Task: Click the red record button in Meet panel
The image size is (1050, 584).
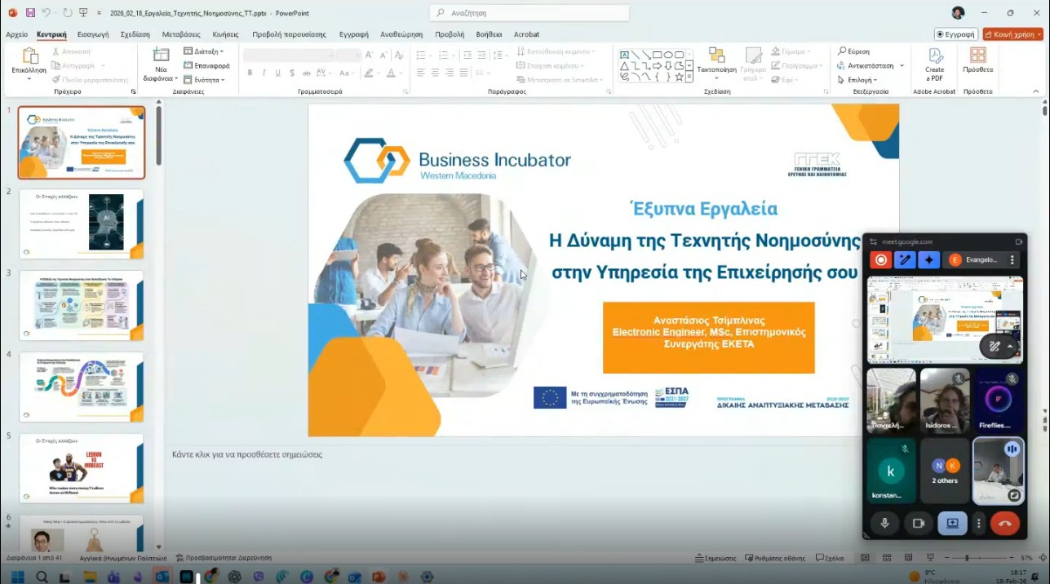Action: pyautogui.click(x=880, y=260)
